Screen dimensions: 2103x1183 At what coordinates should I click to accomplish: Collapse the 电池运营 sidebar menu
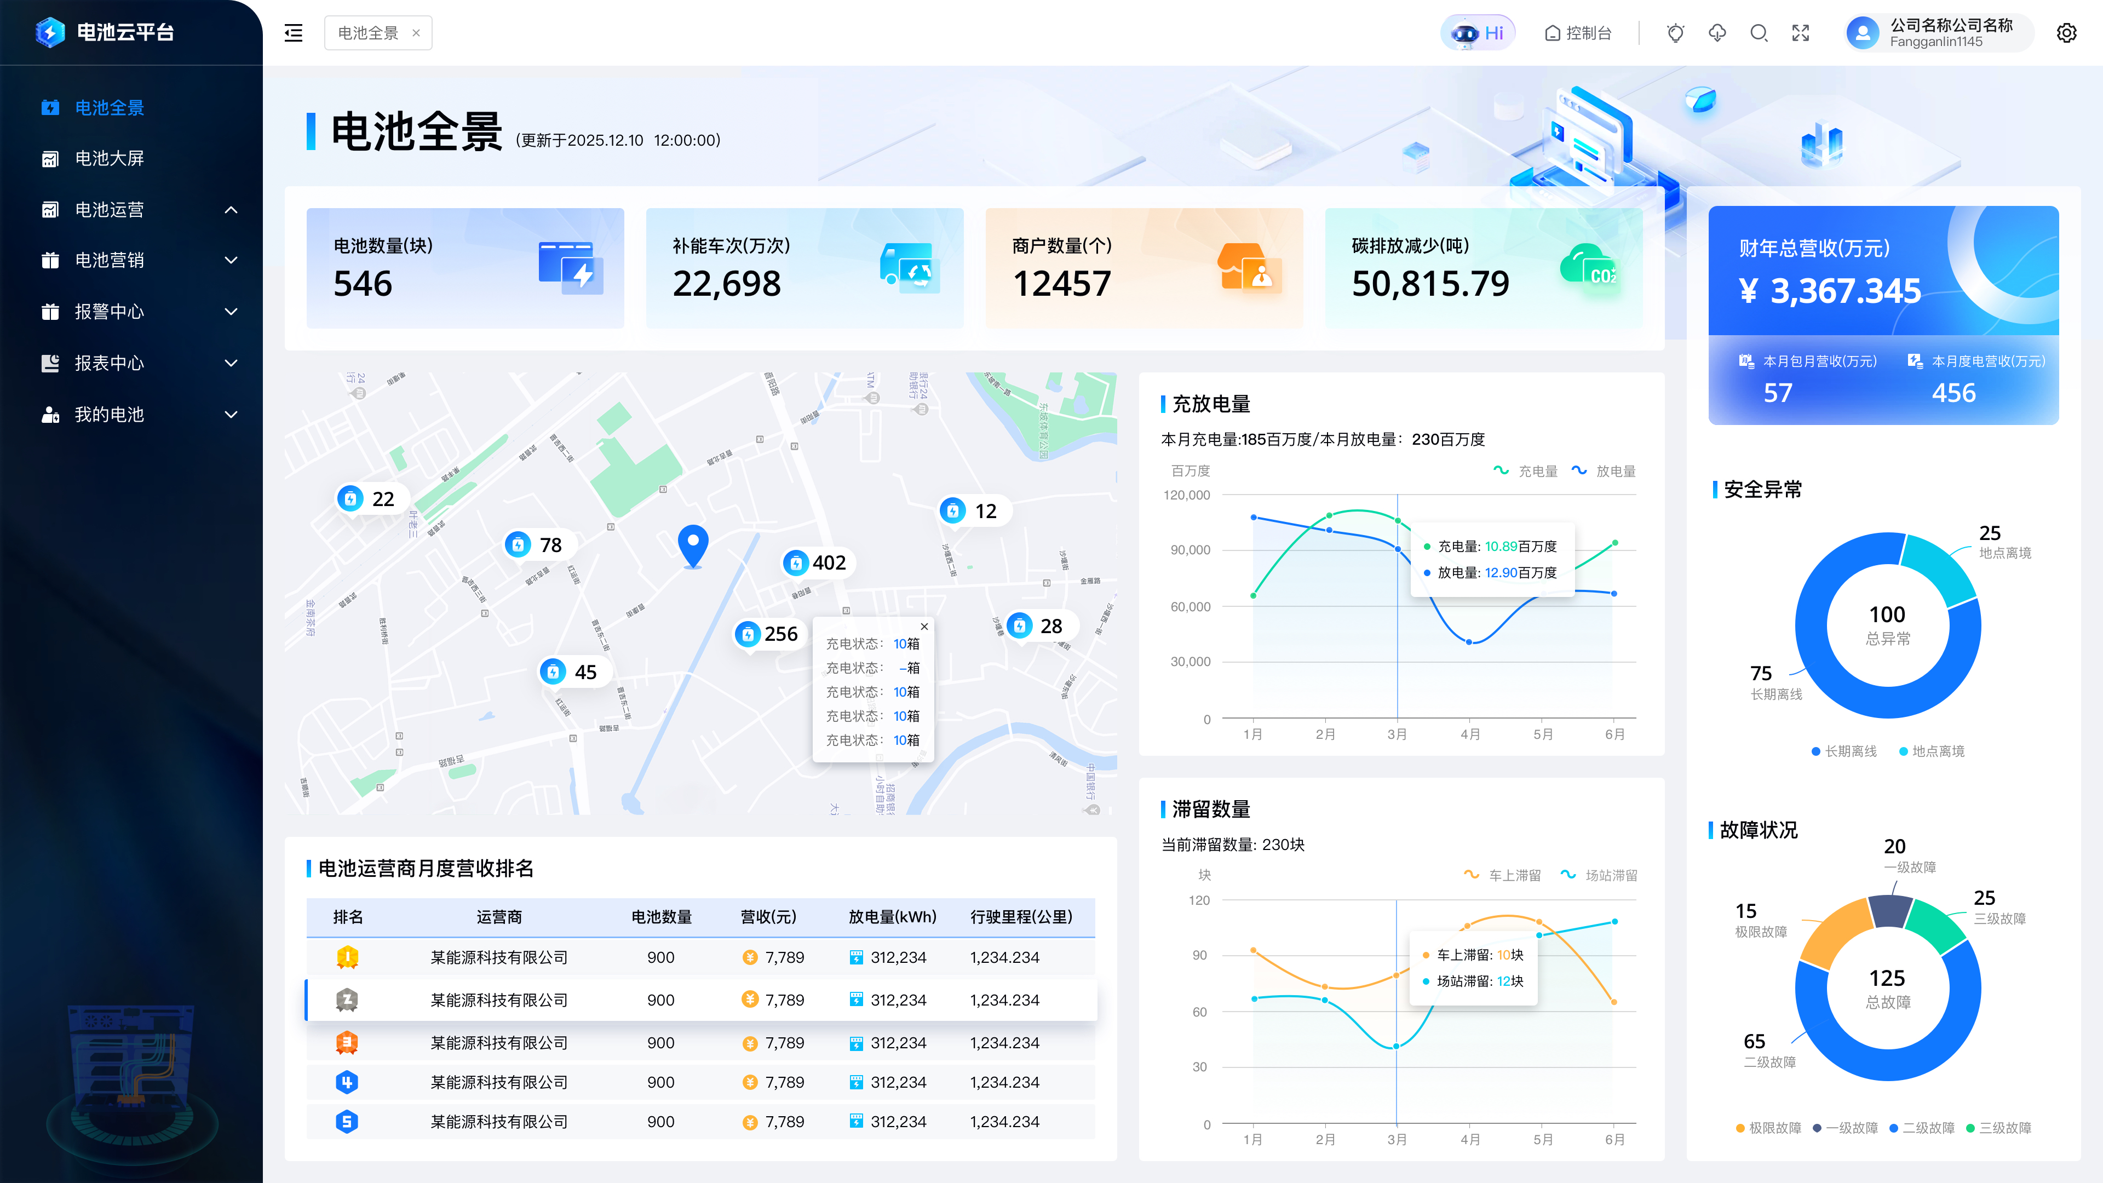pyautogui.click(x=231, y=210)
